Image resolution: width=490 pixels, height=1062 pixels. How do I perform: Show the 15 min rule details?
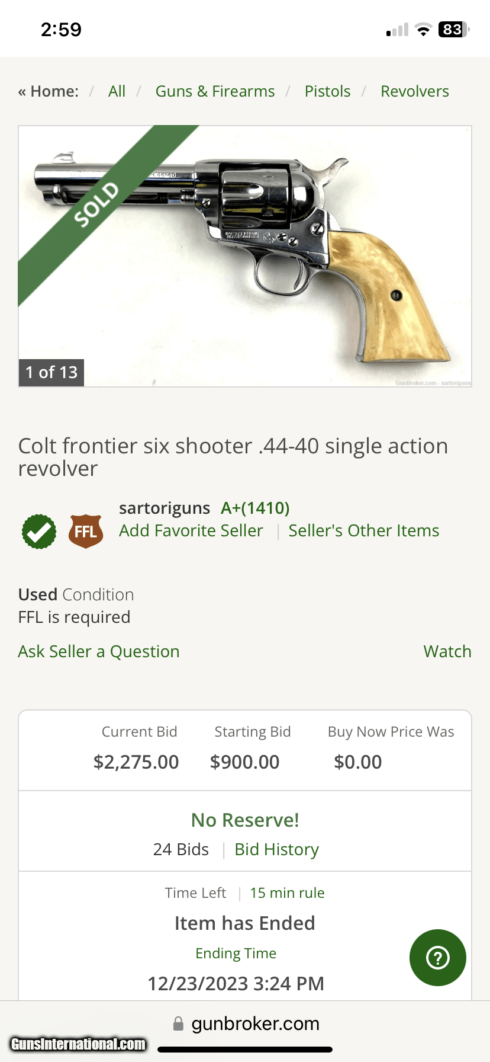[287, 893]
